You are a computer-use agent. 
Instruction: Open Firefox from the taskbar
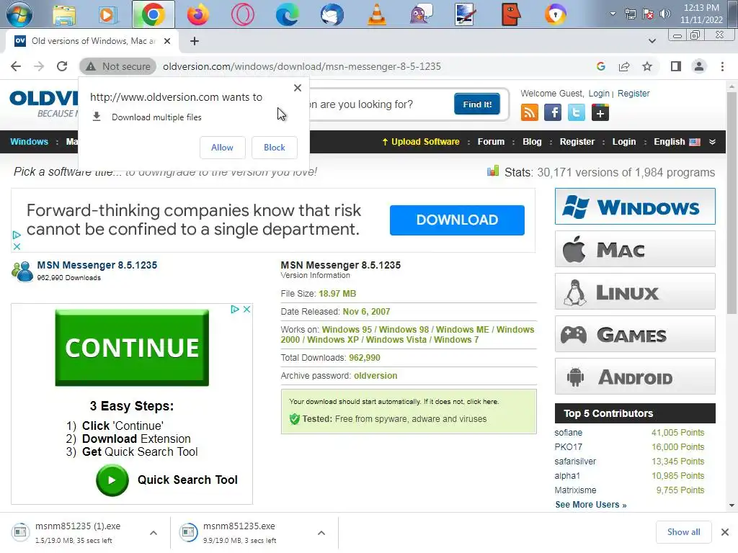(x=197, y=14)
